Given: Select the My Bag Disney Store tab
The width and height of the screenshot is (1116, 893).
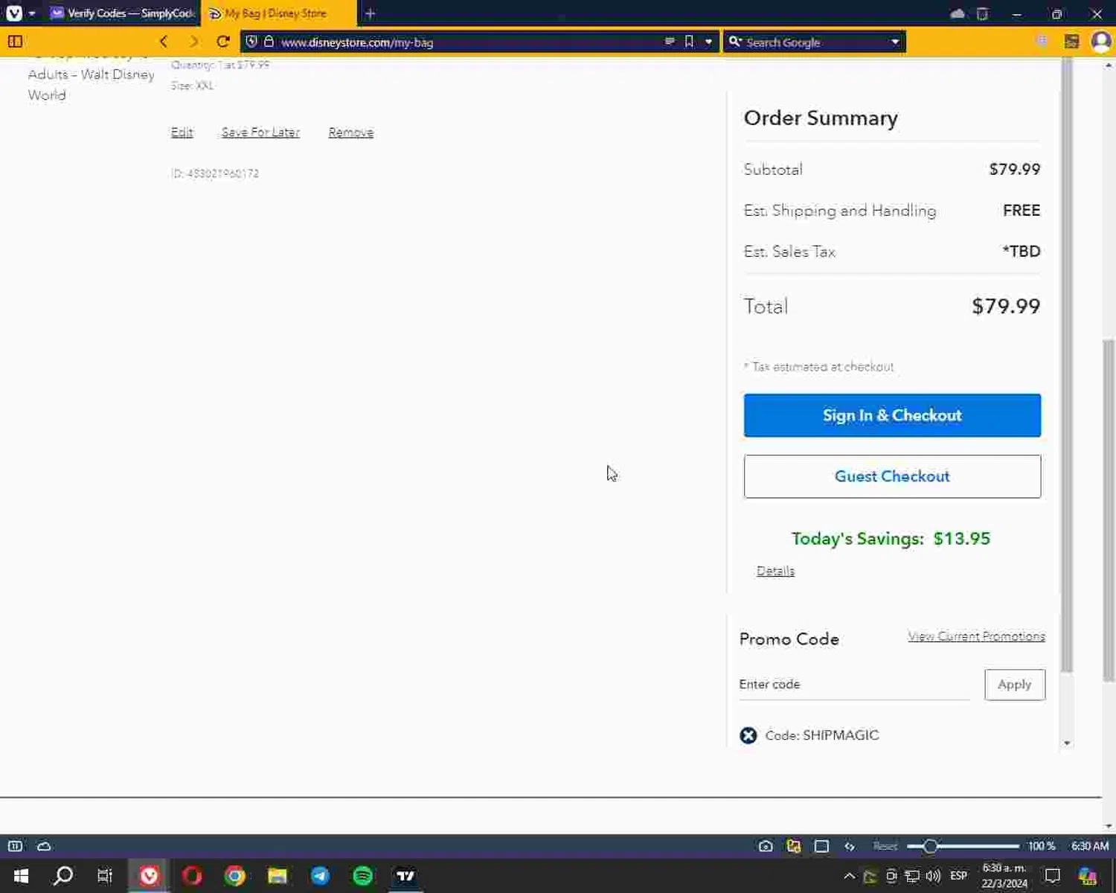Looking at the screenshot, I should tap(278, 13).
